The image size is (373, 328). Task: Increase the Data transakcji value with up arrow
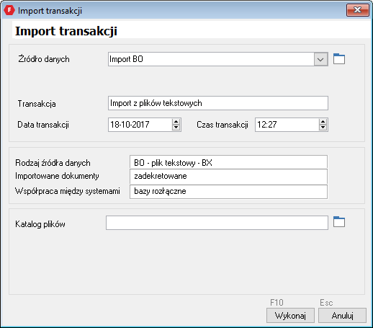pos(176,122)
